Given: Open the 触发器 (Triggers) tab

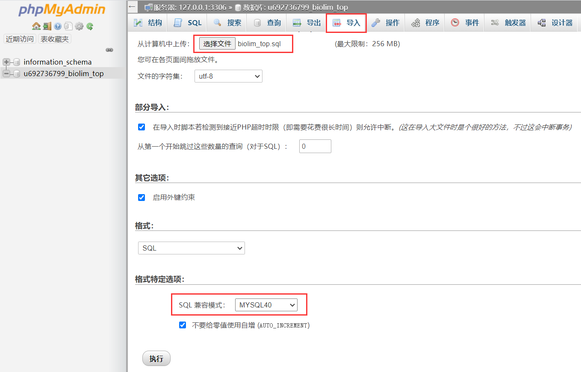Looking at the screenshot, I should point(508,23).
